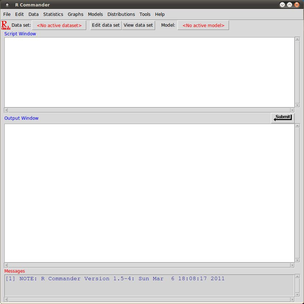Click the R Commander logo icon
304x304 pixels.
pos(5,24)
